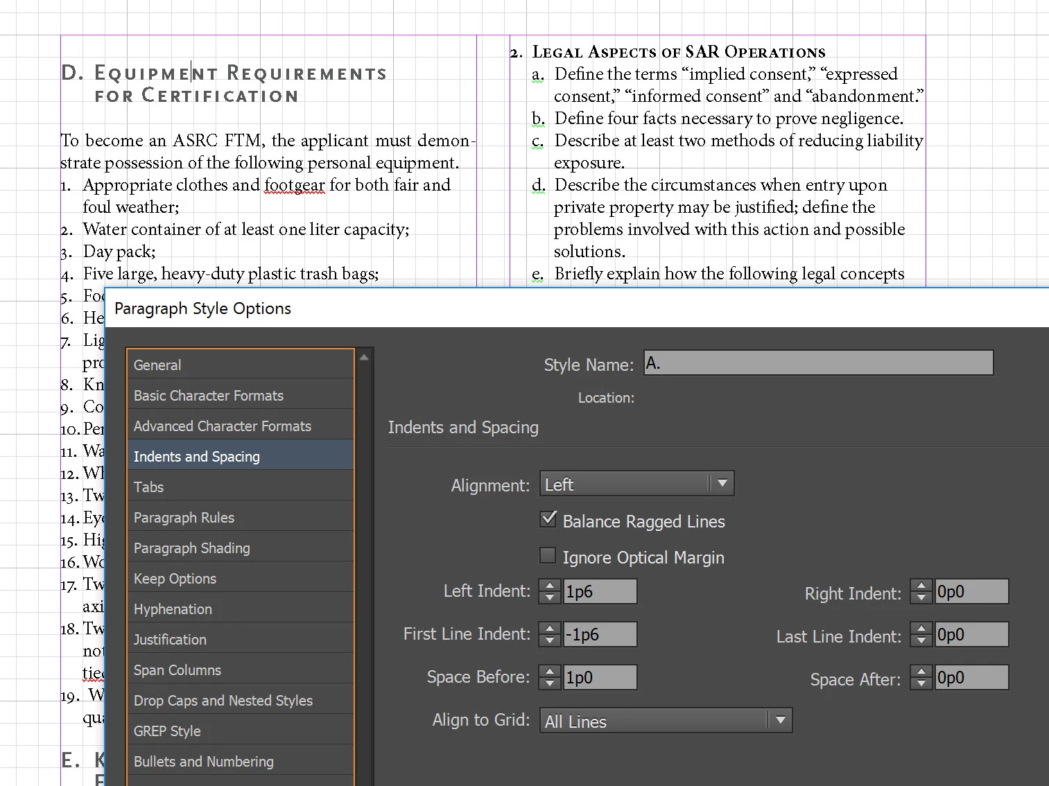Click the Left Indent value field
This screenshot has height=786, width=1049.
click(x=600, y=591)
